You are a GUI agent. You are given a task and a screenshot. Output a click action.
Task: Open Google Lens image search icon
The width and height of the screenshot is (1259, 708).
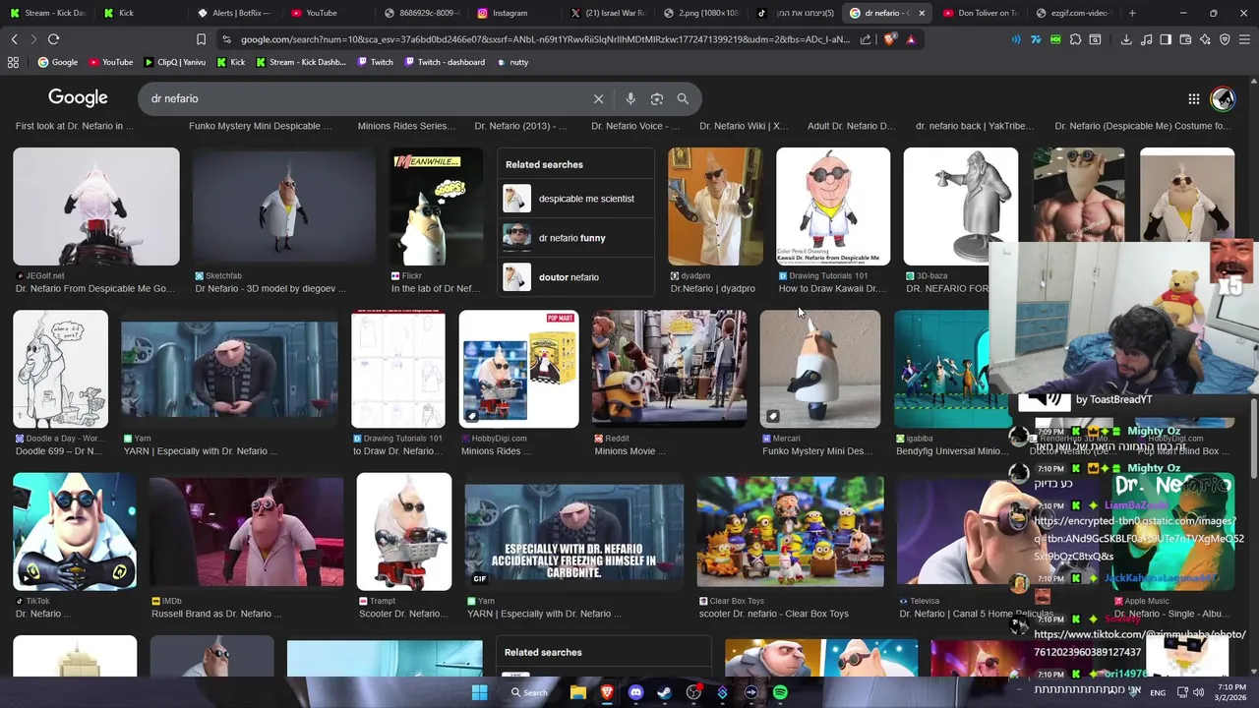[x=657, y=98]
